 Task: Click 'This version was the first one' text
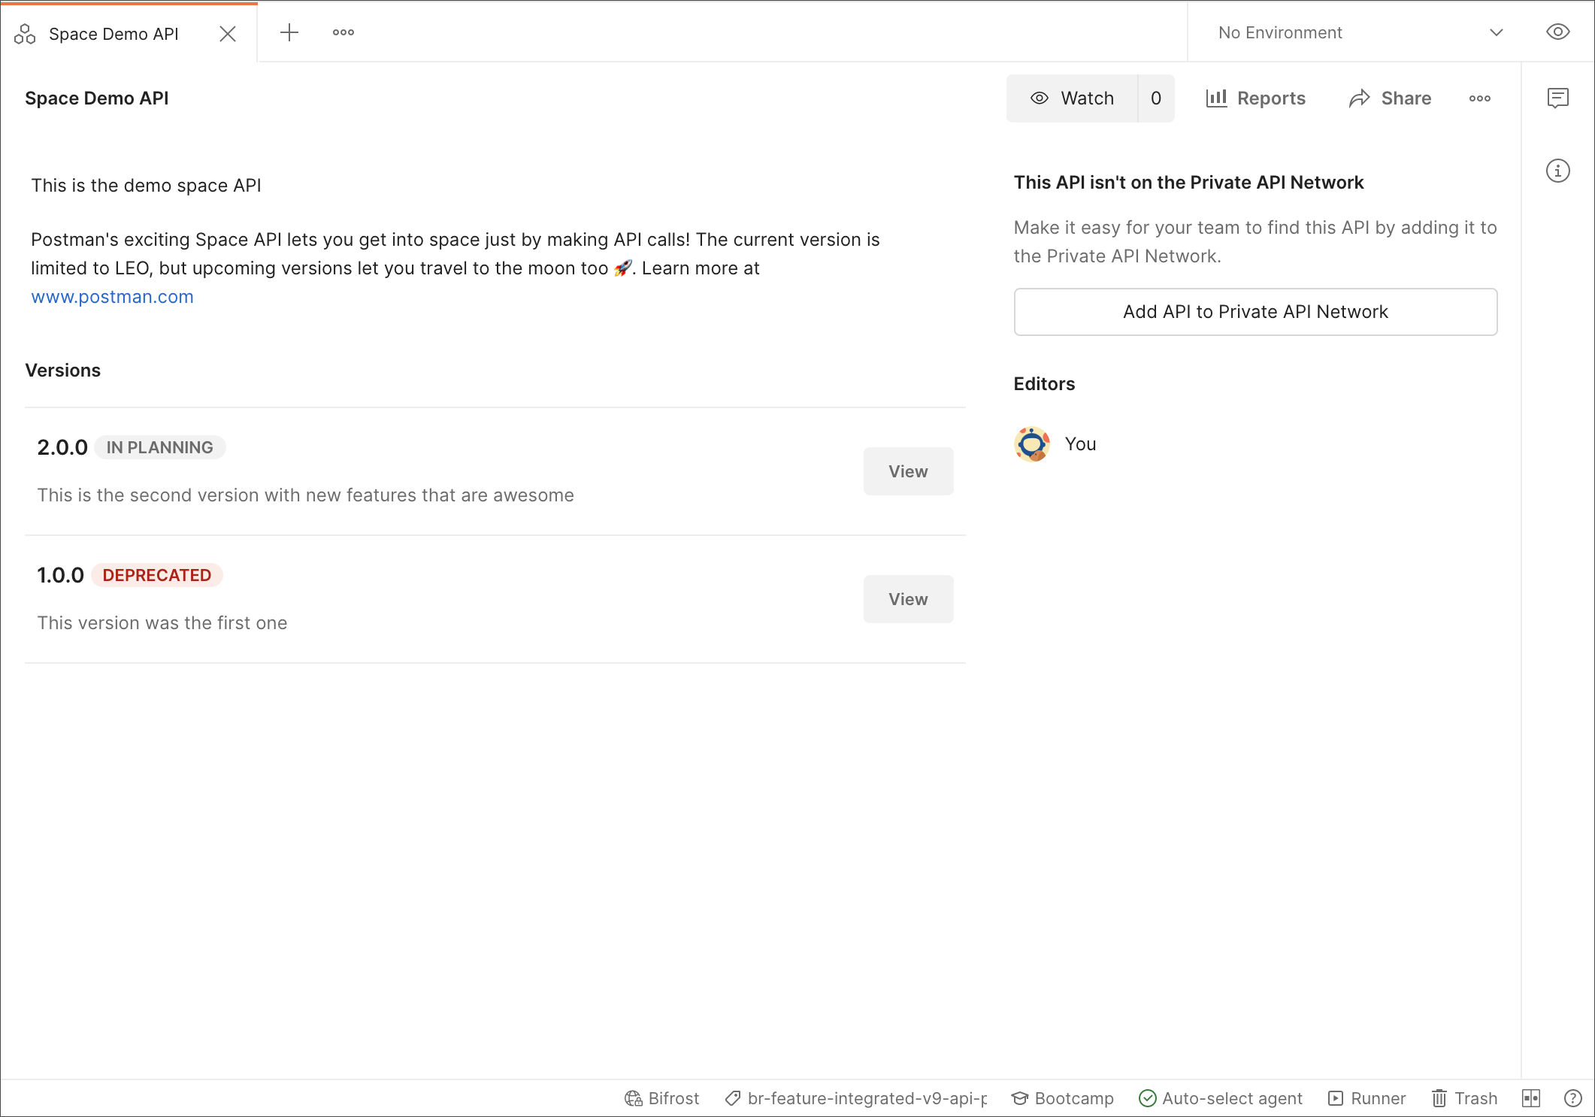click(x=162, y=623)
